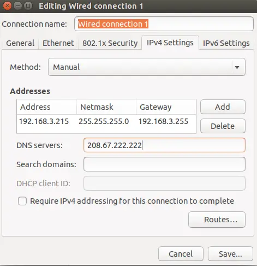Select the Manual method combo box
Screen dimensions: 257x266
click(x=147, y=67)
